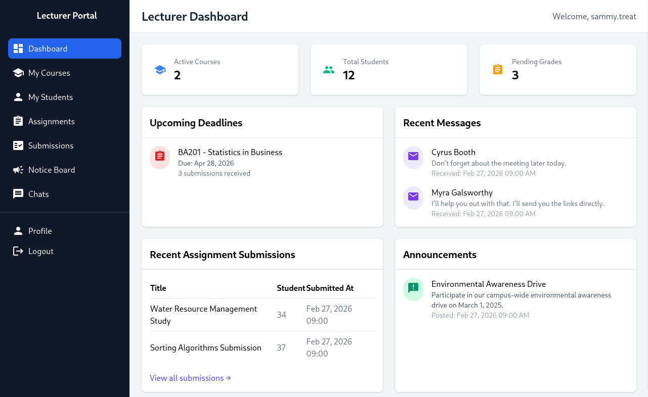Click the person icon next to My Students
Image resolution: width=648 pixels, height=397 pixels.
[18, 97]
